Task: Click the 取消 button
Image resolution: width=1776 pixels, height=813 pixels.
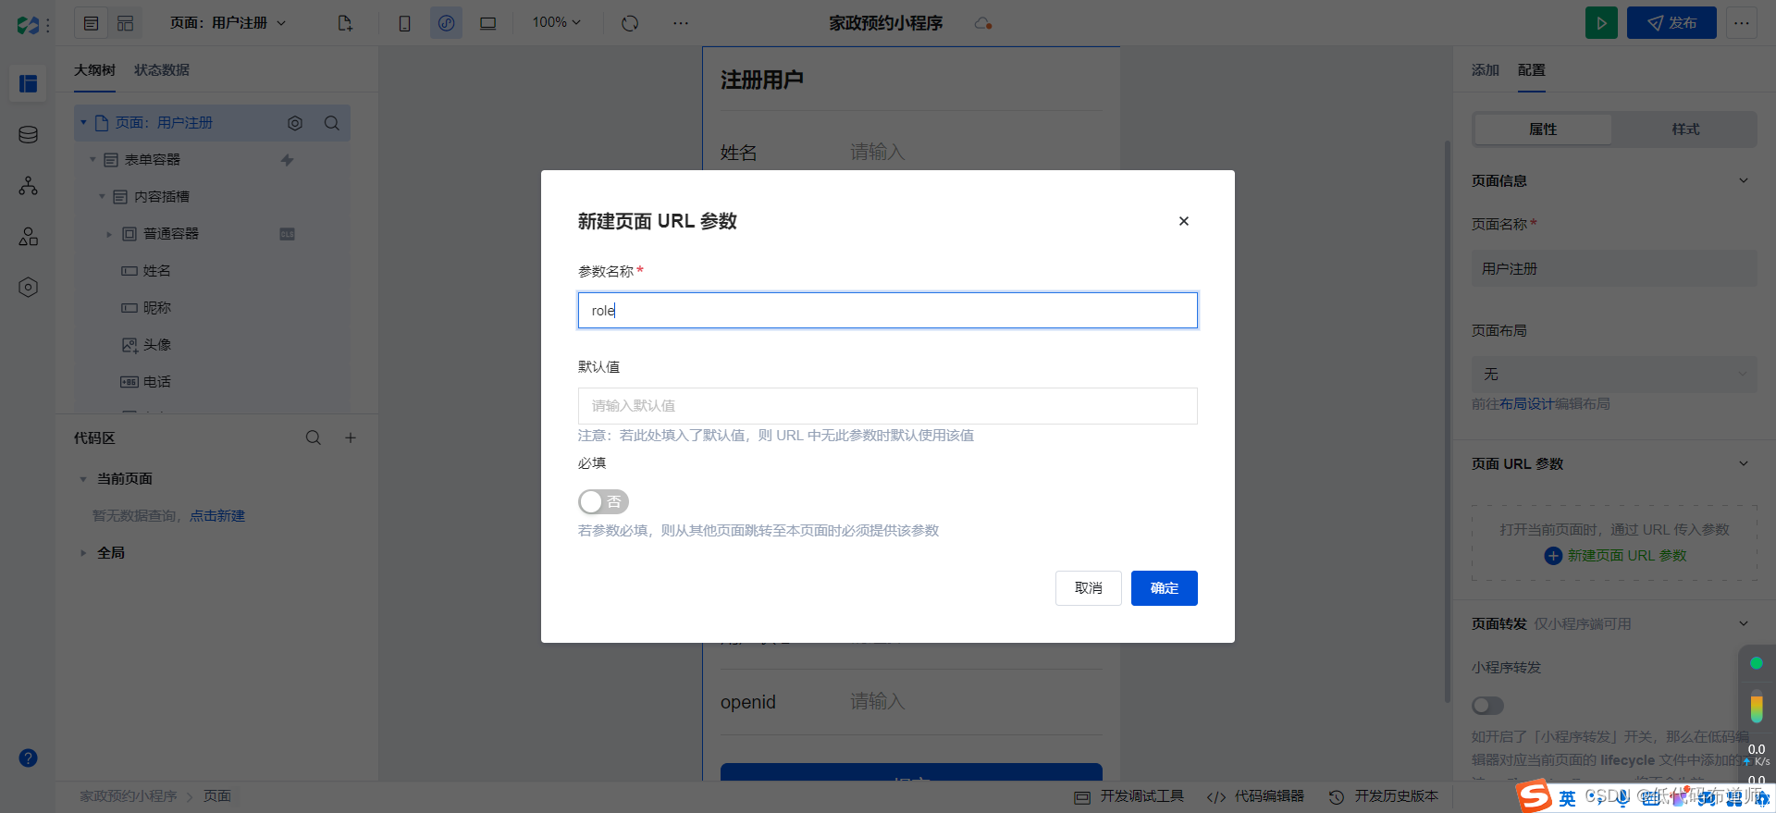Action: (1089, 588)
